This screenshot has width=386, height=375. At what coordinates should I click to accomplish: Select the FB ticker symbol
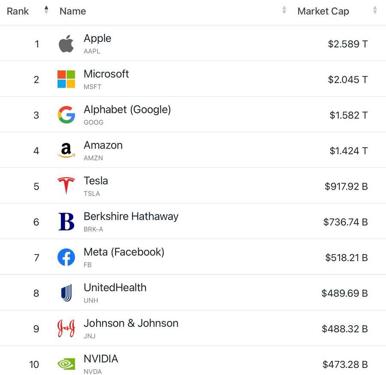click(x=87, y=265)
